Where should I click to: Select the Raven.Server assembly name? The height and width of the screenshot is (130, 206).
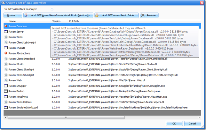click(x=16, y=32)
